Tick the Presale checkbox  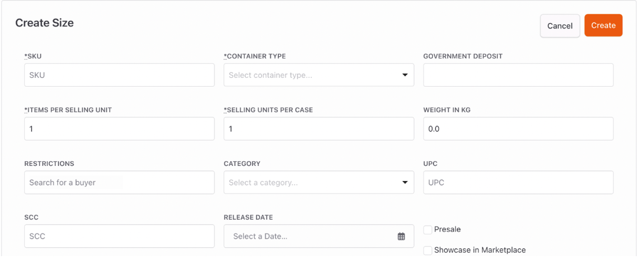click(428, 230)
